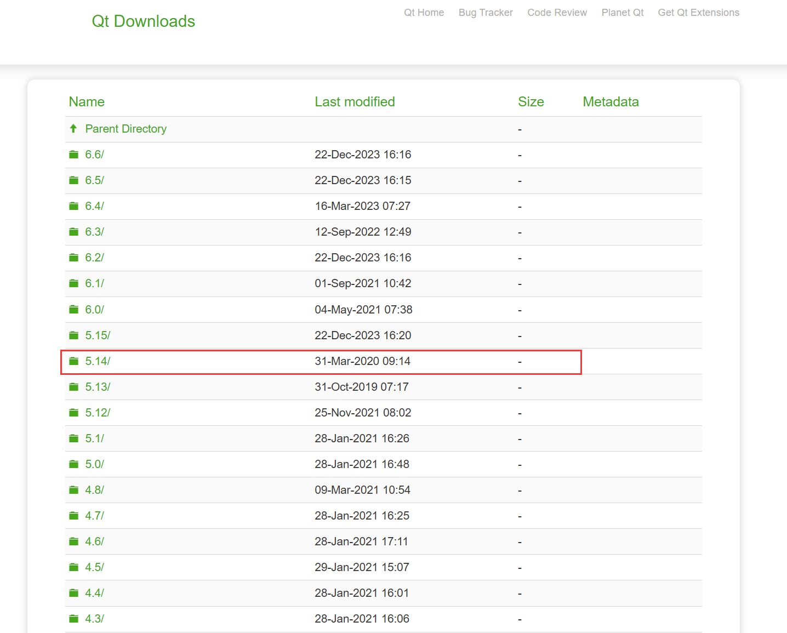Open the 4.5/ directory link
This screenshot has width=787, height=633.
(94, 567)
